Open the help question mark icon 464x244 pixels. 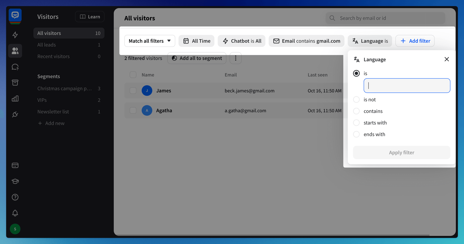(15, 197)
